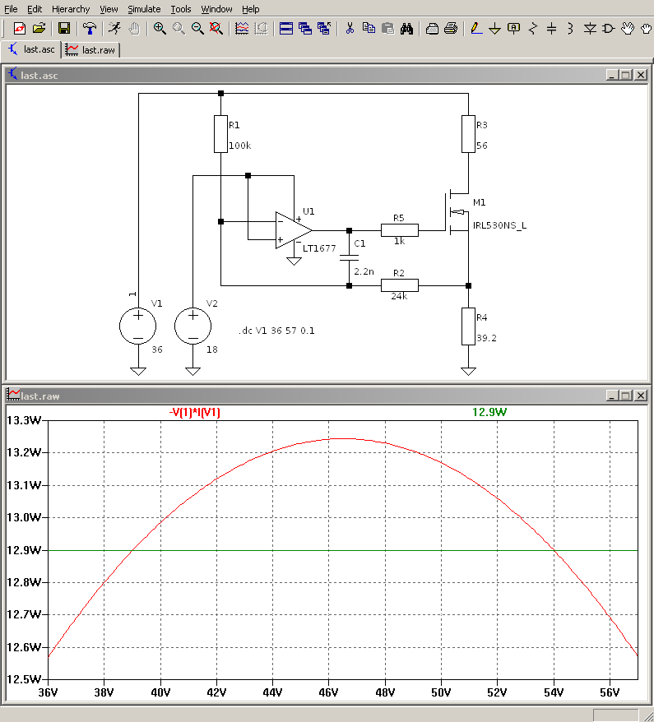Viewport: 654px width, 722px height.
Task: Click the pan magnifier icon
Action: click(x=179, y=29)
